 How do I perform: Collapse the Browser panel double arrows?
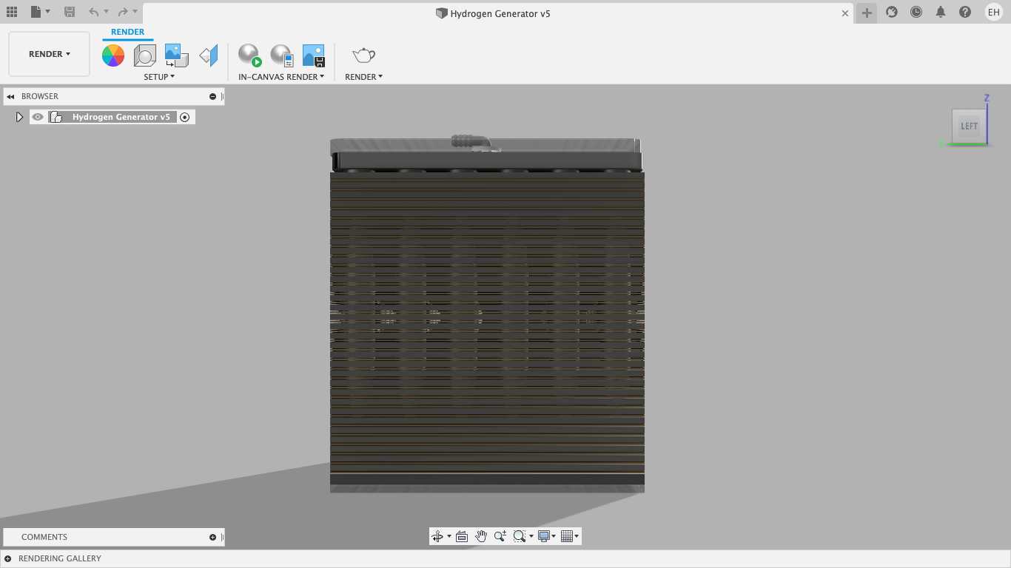10,97
